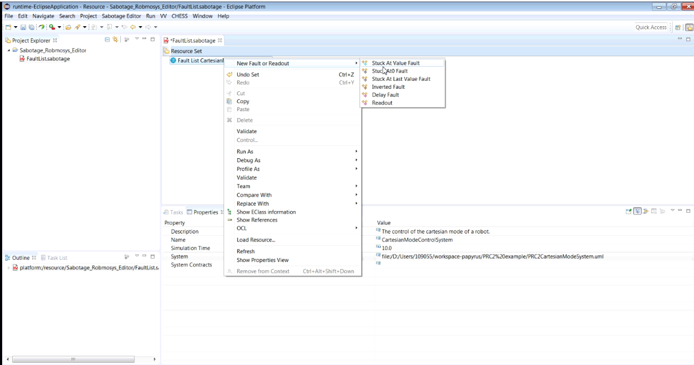Click the Save All toolbar icon

[31, 27]
